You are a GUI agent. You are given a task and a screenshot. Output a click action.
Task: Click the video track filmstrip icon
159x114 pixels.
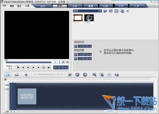(x=7, y=85)
